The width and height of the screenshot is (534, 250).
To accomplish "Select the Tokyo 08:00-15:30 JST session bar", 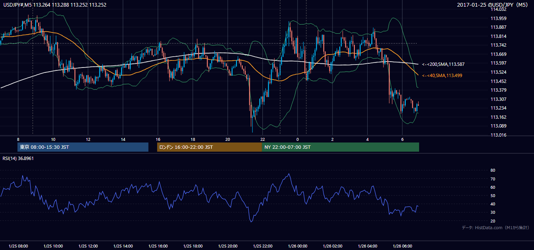I will coord(83,147).
